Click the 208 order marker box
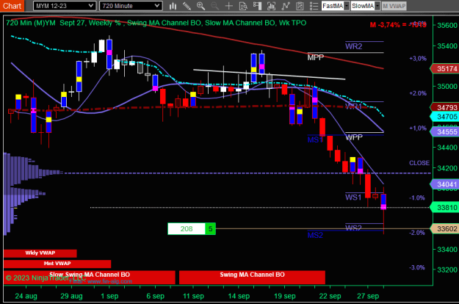The image size is (459, 304). click(187, 229)
